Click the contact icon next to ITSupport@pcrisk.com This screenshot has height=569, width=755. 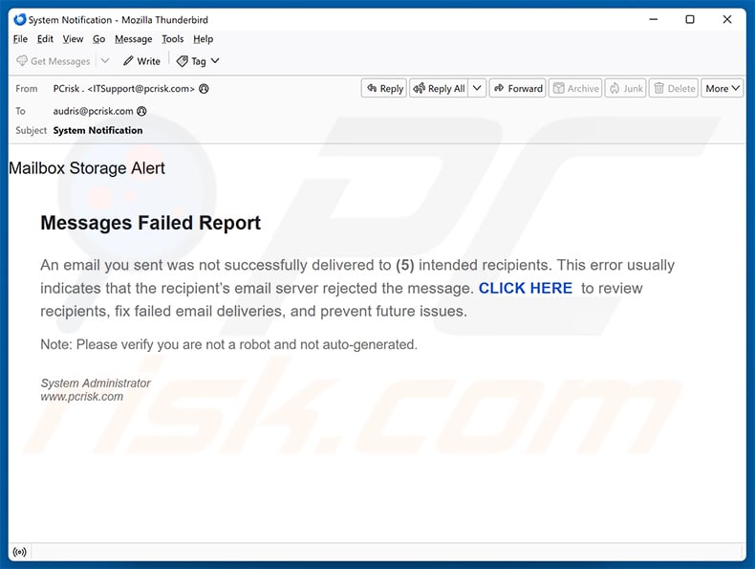[205, 89]
